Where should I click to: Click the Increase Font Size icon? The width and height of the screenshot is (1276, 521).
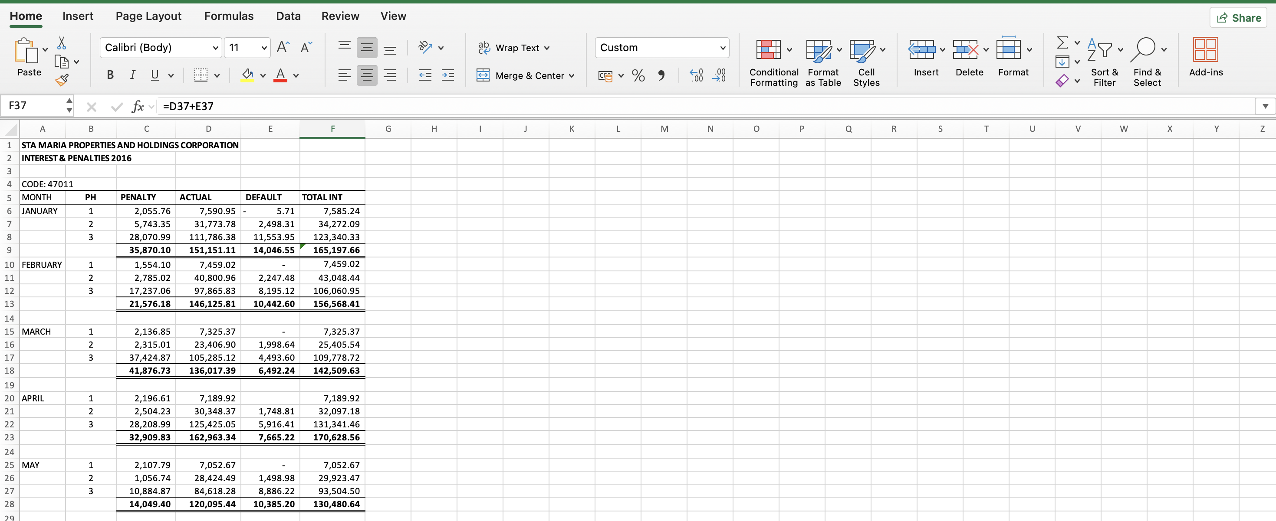pos(283,48)
